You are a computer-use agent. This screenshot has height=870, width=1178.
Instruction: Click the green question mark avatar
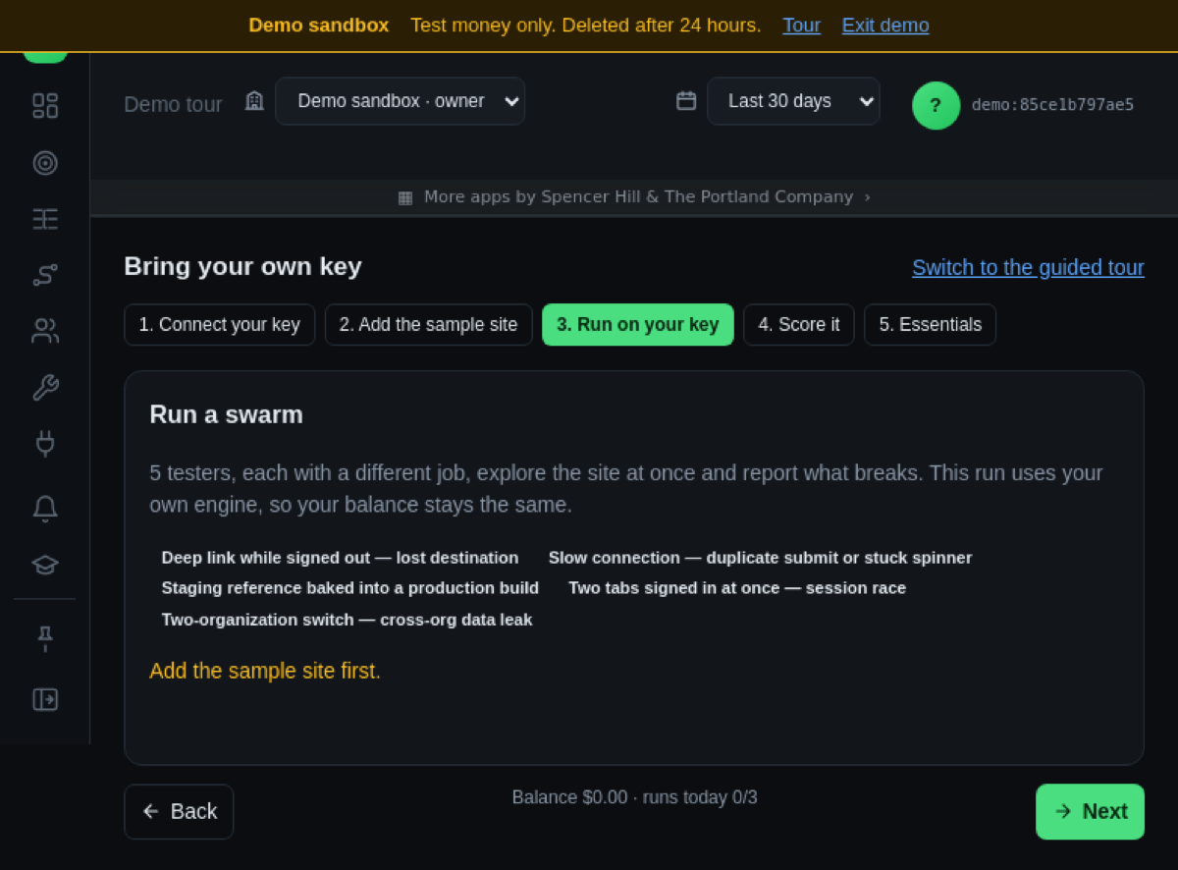pyautogui.click(x=936, y=105)
